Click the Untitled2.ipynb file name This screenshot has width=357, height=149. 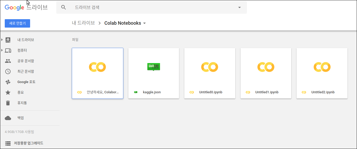(x=323, y=92)
